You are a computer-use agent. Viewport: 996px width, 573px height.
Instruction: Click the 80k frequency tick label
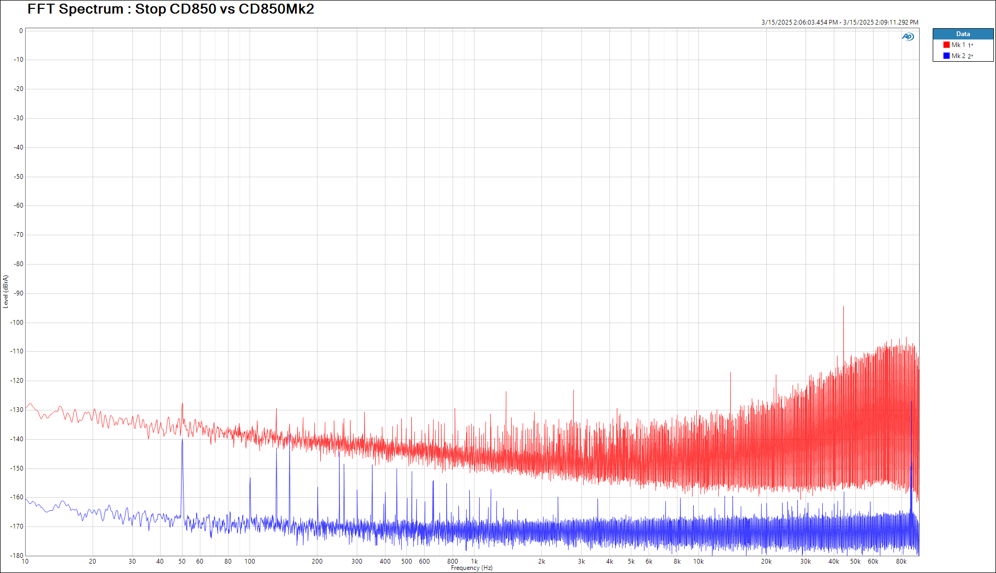901,561
